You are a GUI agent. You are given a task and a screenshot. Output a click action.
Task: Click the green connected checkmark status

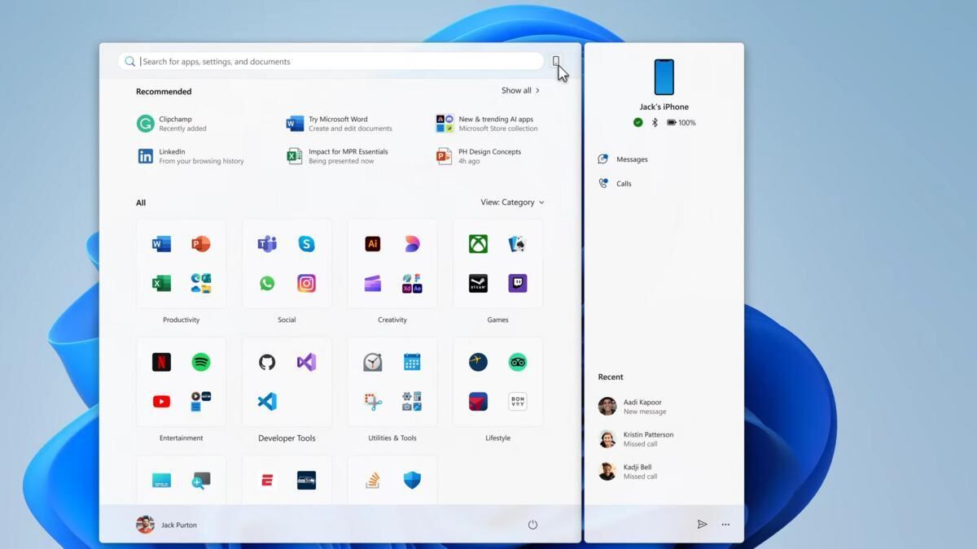pyautogui.click(x=638, y=123)
